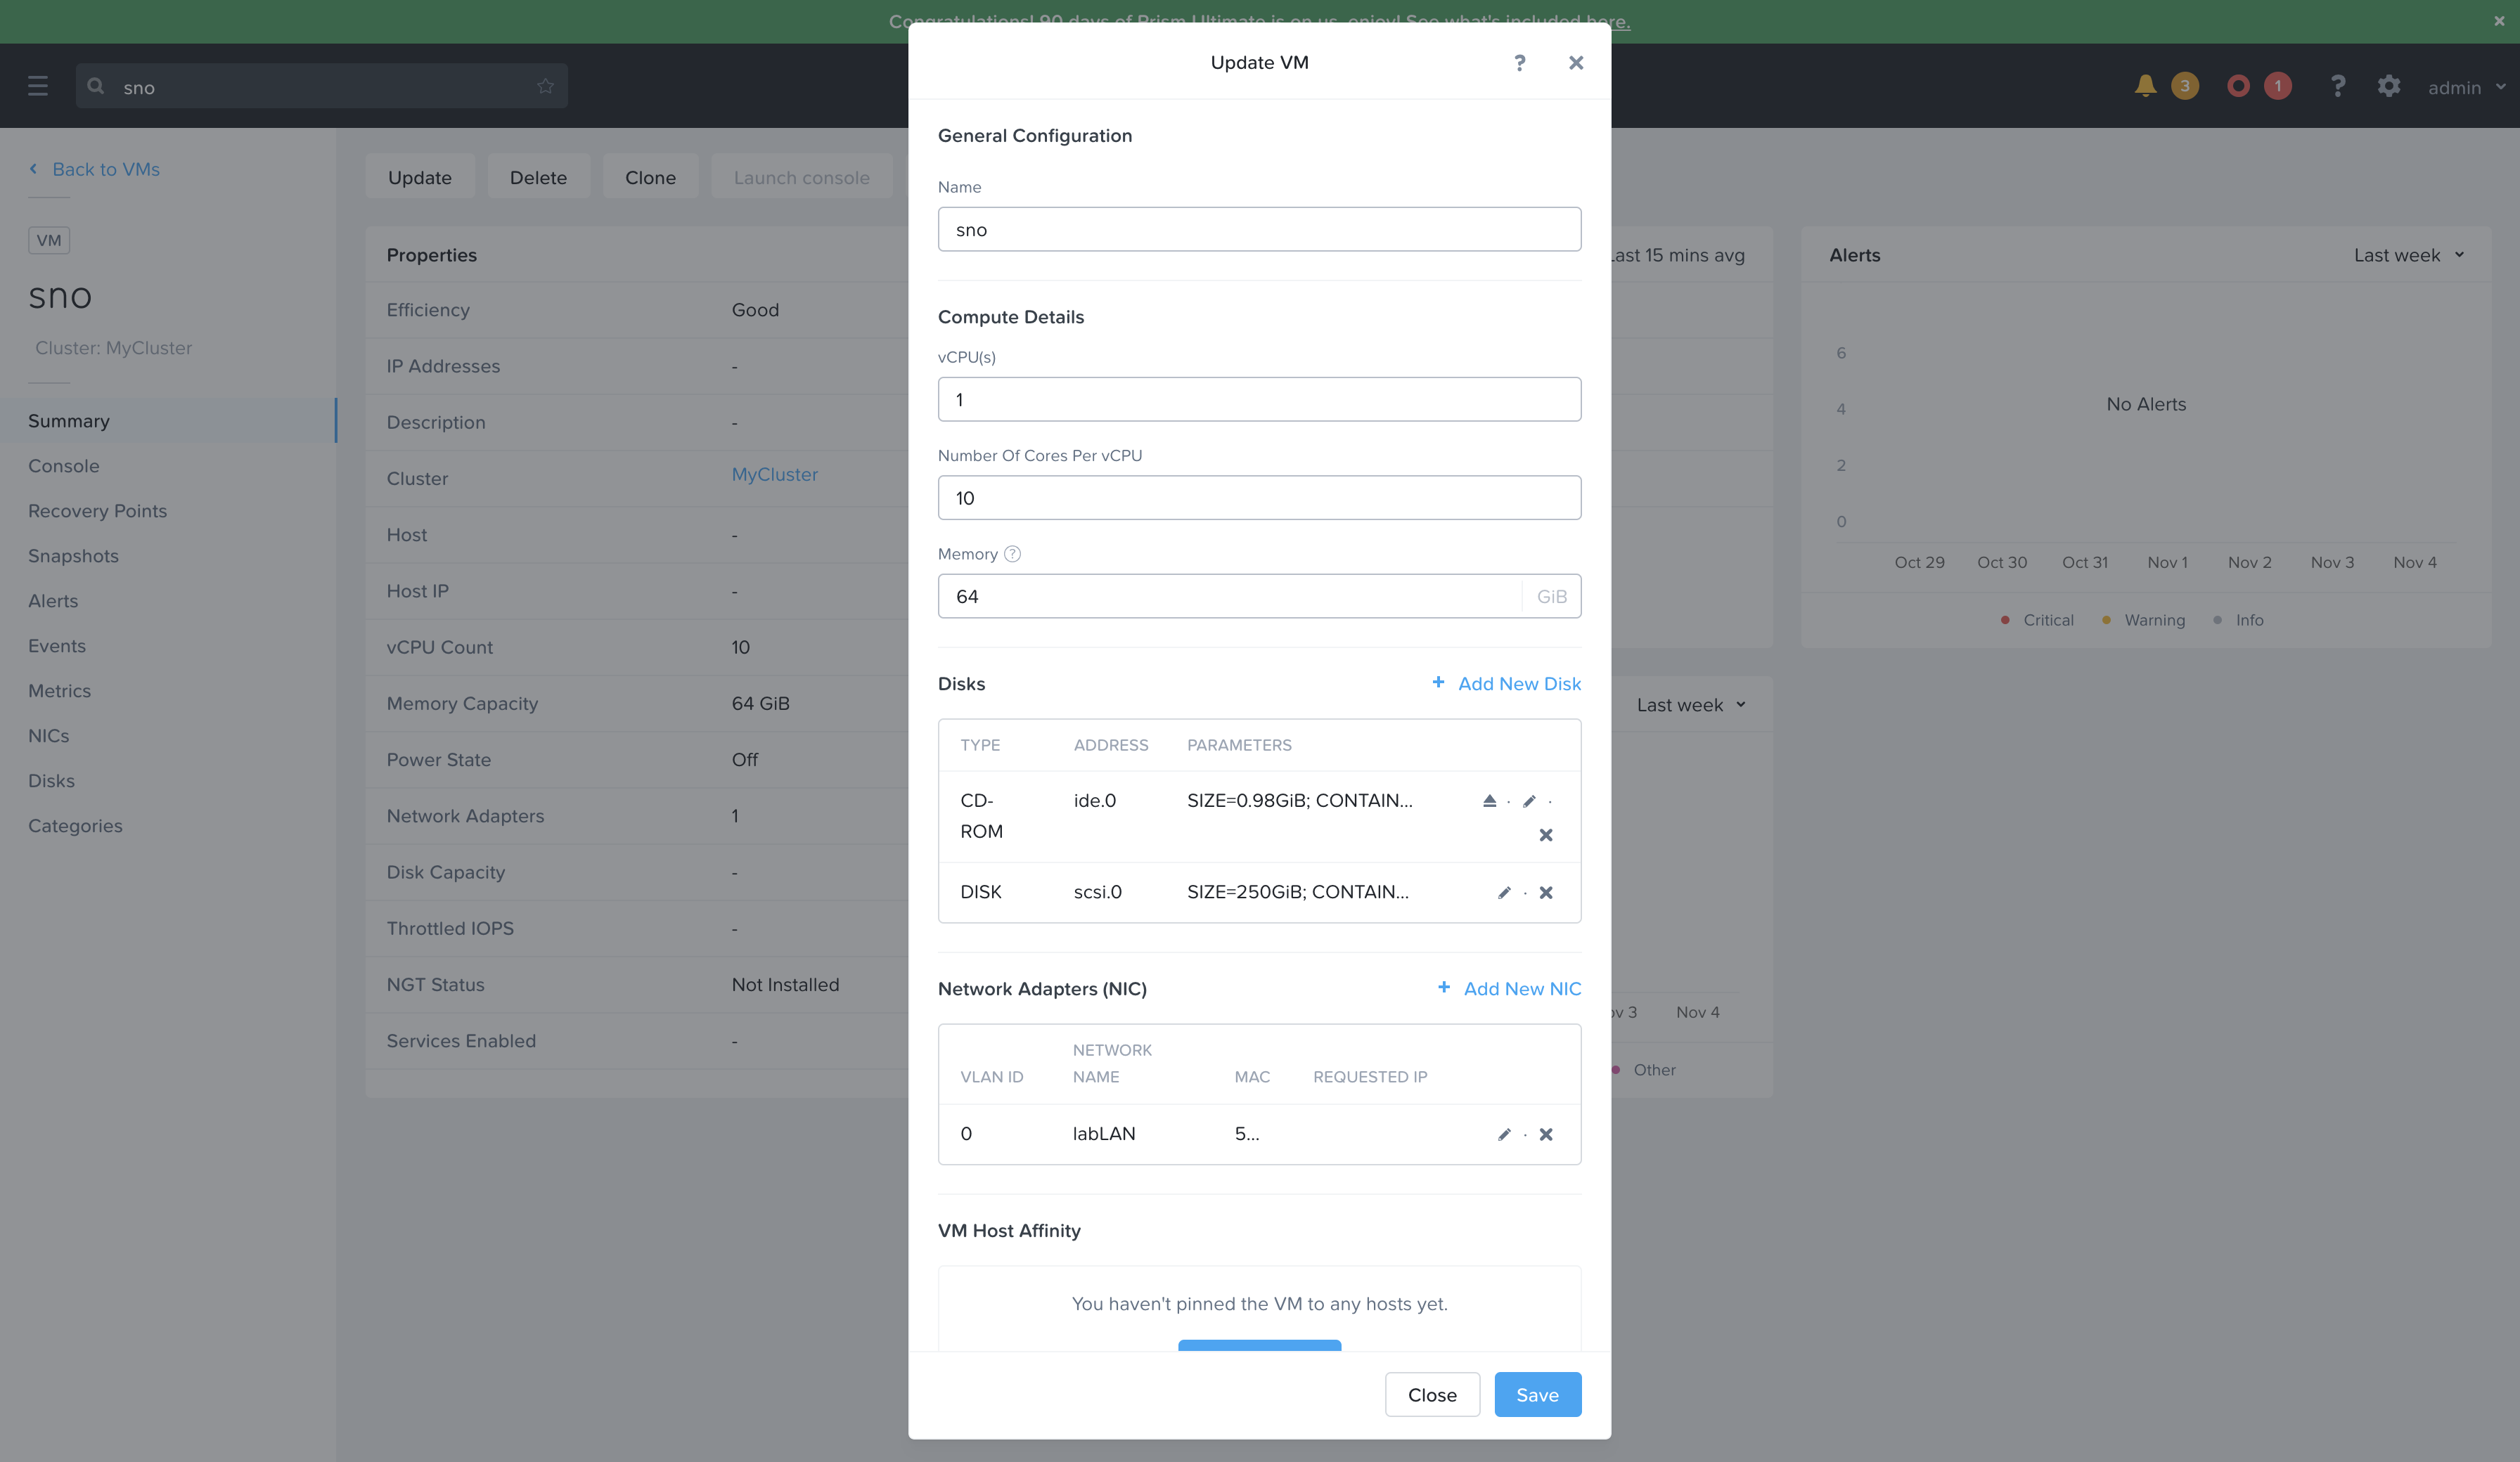This screenshot has height=1462, width=2520.
Task: Open the Snapshots sidebar tab
Action: click(x=73, y=556)
